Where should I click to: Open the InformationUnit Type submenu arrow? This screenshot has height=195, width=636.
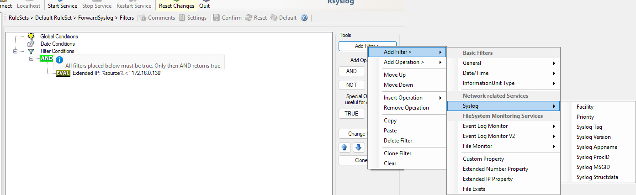pos(554,83)
